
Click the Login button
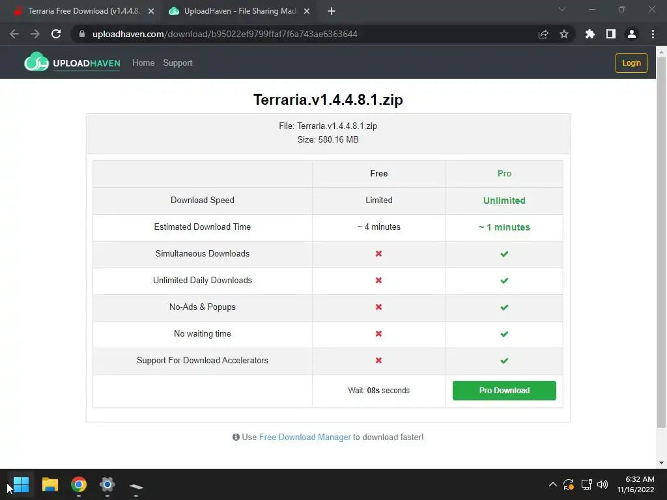tap(631, 63)
